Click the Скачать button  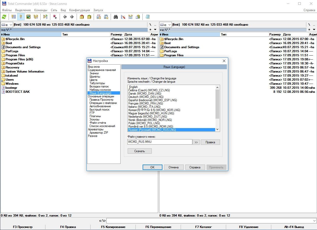pyautogui.click(x=140, y=151)
